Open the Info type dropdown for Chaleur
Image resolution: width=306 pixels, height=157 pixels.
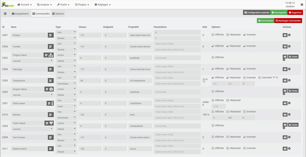click(66, 32)
